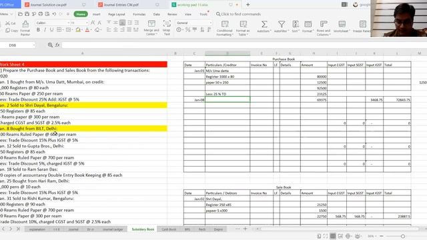The image size is (427, 240).
Task: Open the View ribbon tab
Action: click(x=188, y=14)
